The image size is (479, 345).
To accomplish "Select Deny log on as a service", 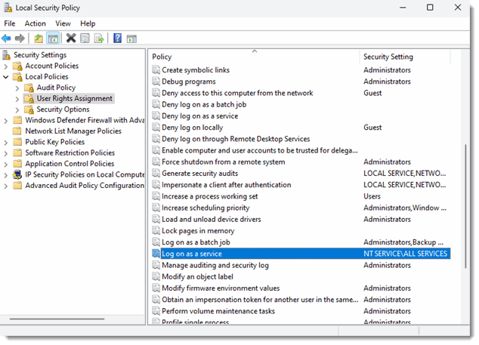I will (x=199, y=116).
